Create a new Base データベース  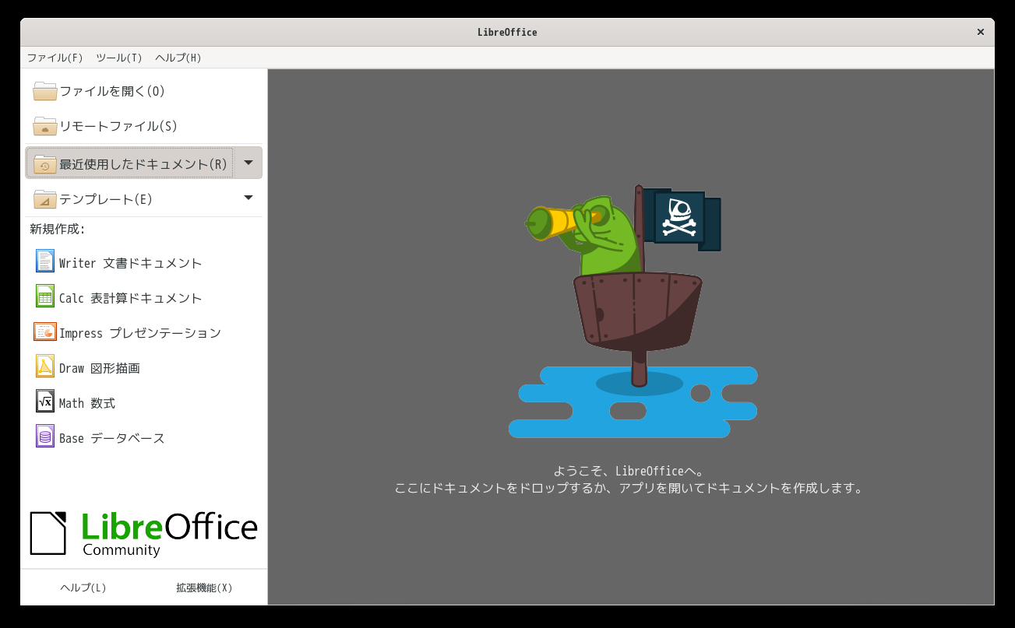(143, 437)
